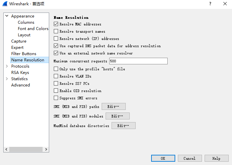Open Font and Colors preferences
Viewport: 232px width, 165px height.
click(x=33, y=29)
